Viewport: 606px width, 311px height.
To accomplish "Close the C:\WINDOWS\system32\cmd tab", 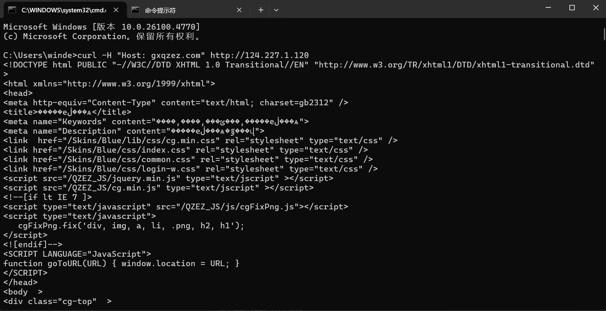I will (x=116, y=10).
